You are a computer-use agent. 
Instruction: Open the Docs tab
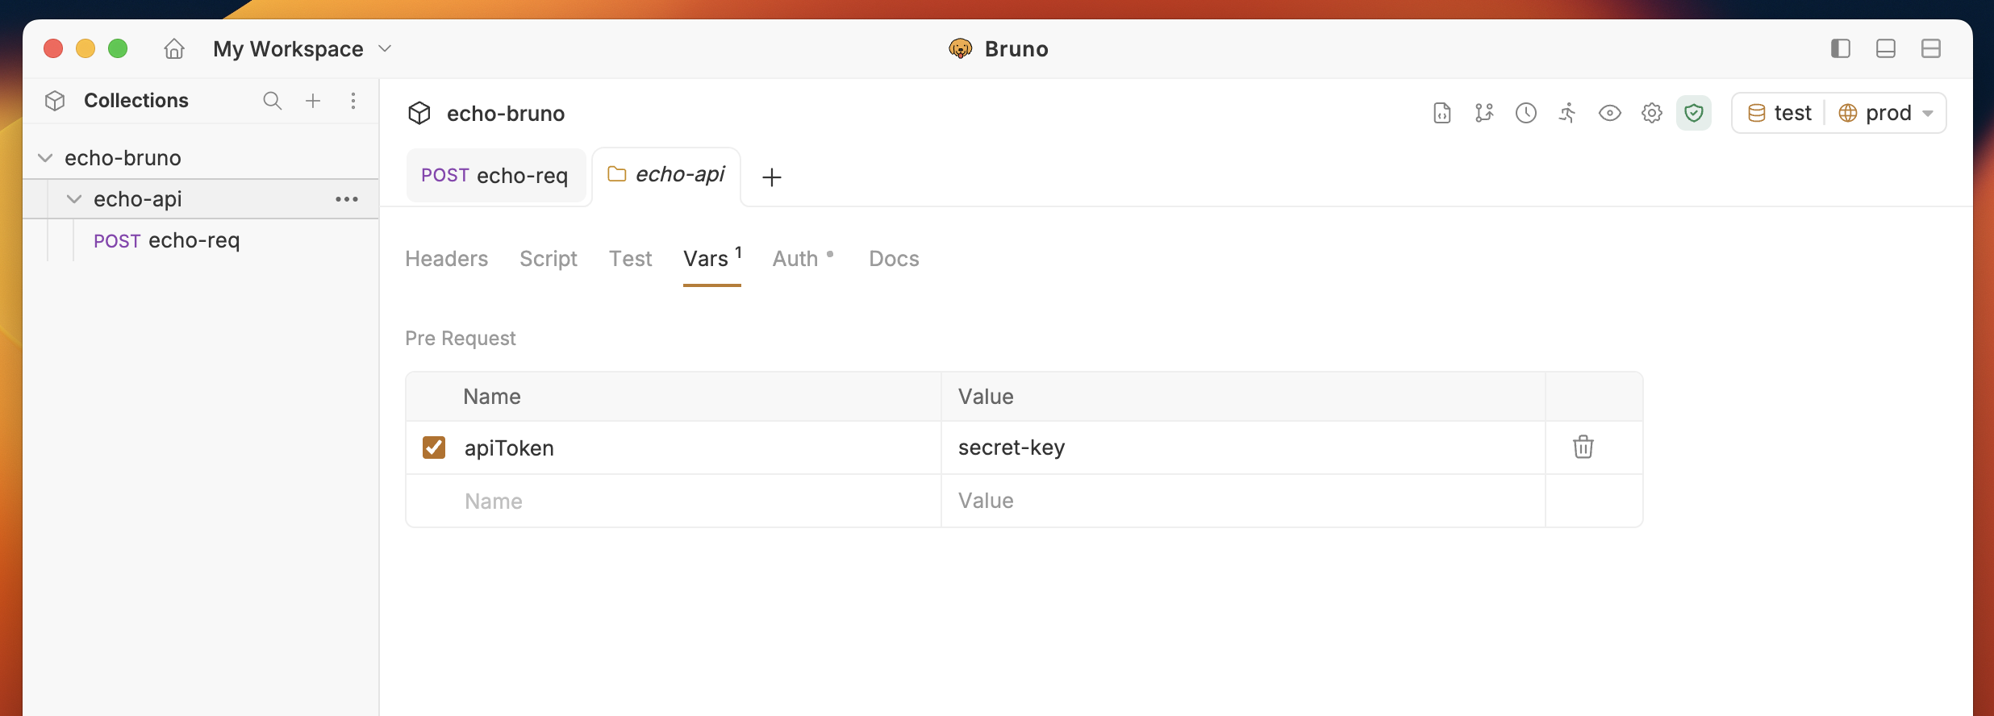tap(894, 259)
